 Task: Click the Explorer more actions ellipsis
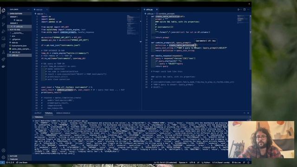[28, 9]
